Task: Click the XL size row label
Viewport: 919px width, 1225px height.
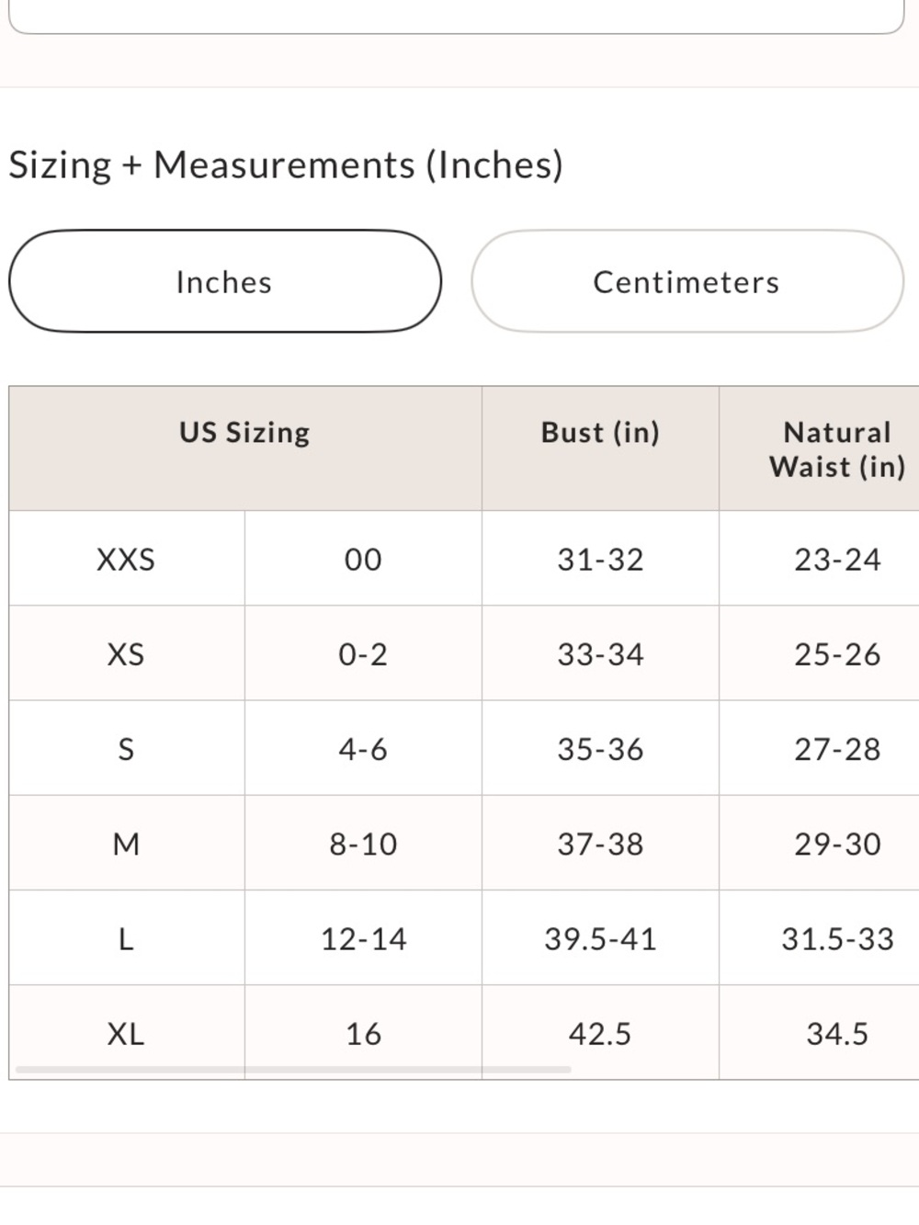Action: click(127, 1033)
